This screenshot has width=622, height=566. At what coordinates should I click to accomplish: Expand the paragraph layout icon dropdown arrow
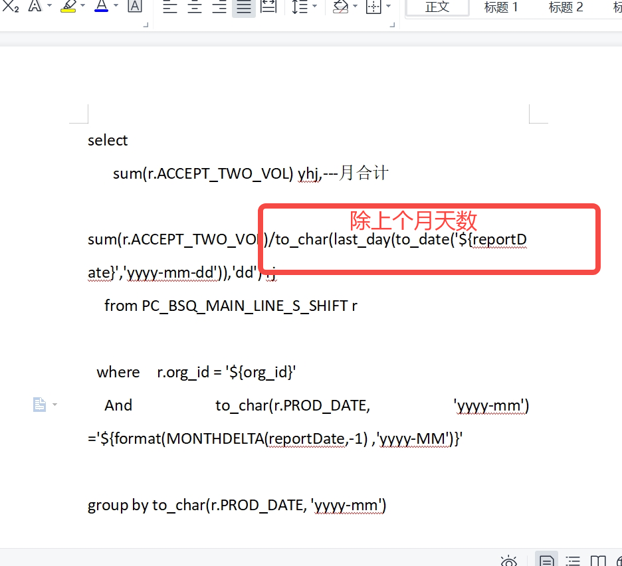coord(54,405)
